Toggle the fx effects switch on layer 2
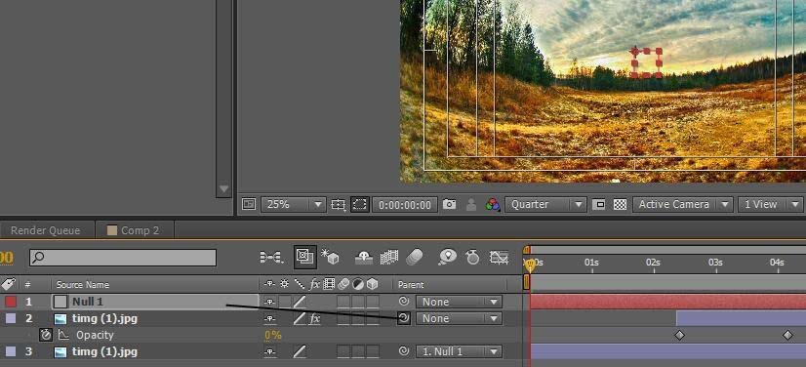Image resolution: width=806 pixels, height=367 pixels. point(314,318)
